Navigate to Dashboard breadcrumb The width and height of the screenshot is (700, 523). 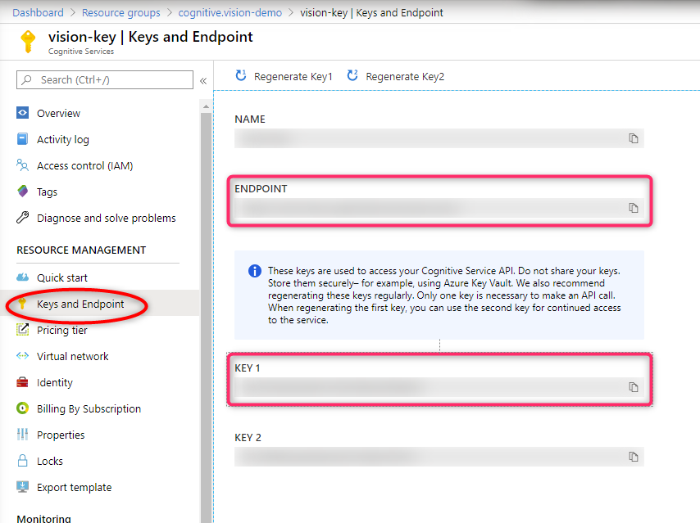pos(38,12)
